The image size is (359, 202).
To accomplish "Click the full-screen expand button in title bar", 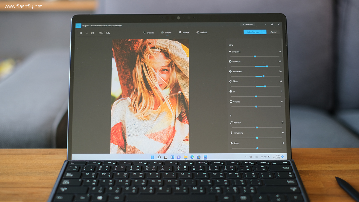I will [248, 24].
